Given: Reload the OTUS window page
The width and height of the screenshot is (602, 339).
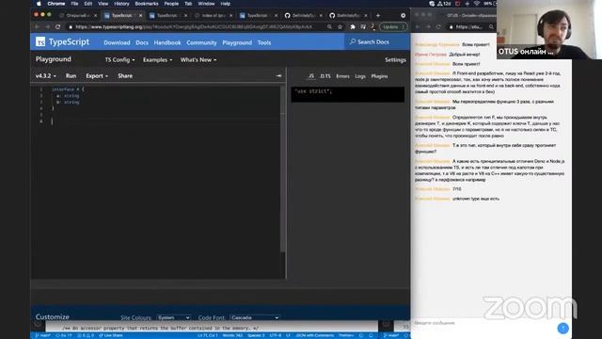Looking at the screenshot, I should tap(438, 27).
